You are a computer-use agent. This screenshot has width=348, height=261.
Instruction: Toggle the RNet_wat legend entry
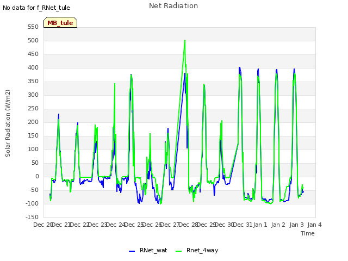click(x=148, y=250)
